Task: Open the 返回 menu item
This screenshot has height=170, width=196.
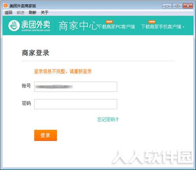Action: coord(9,13)
